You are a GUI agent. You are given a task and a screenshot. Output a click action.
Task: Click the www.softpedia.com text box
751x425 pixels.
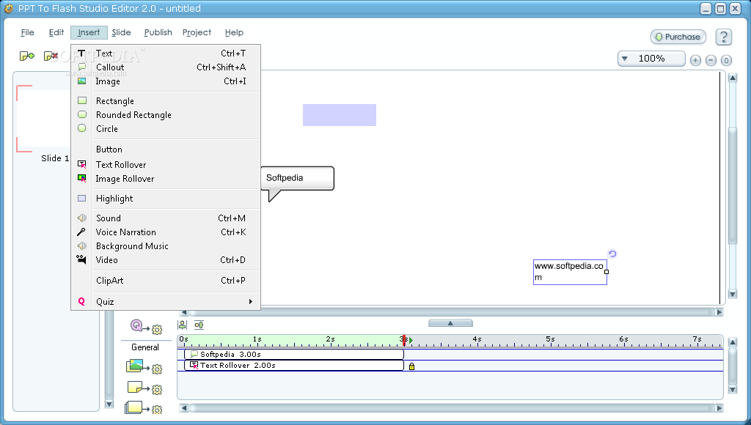point(570,272)
